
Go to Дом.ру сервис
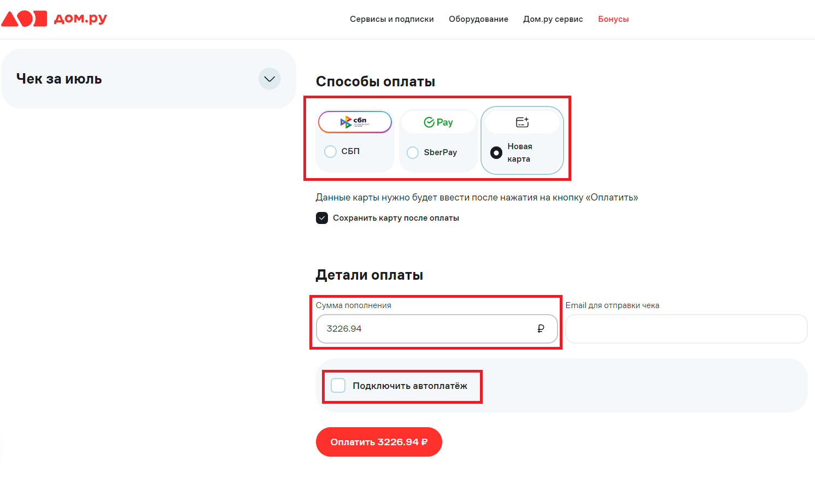pos(553,19)
